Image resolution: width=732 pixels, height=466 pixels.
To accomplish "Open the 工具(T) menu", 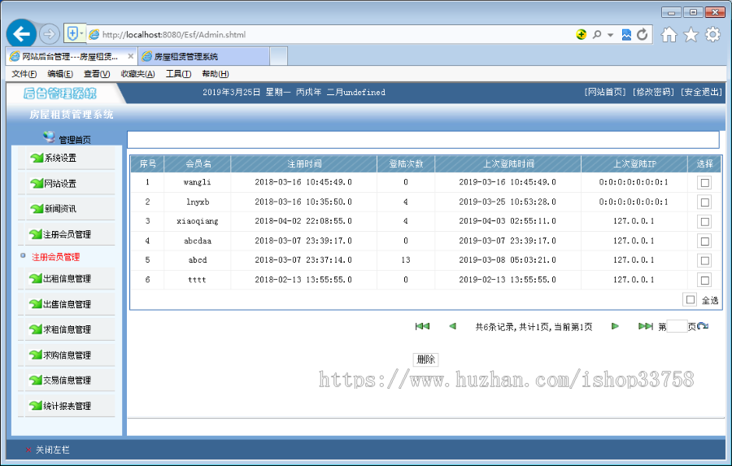I will (x=178, y=74).
